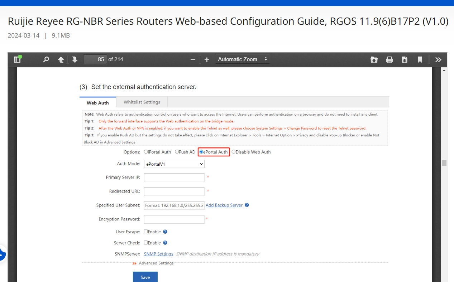Print the document via printer icon
454x282 pixels.
(x=390, y=59)
